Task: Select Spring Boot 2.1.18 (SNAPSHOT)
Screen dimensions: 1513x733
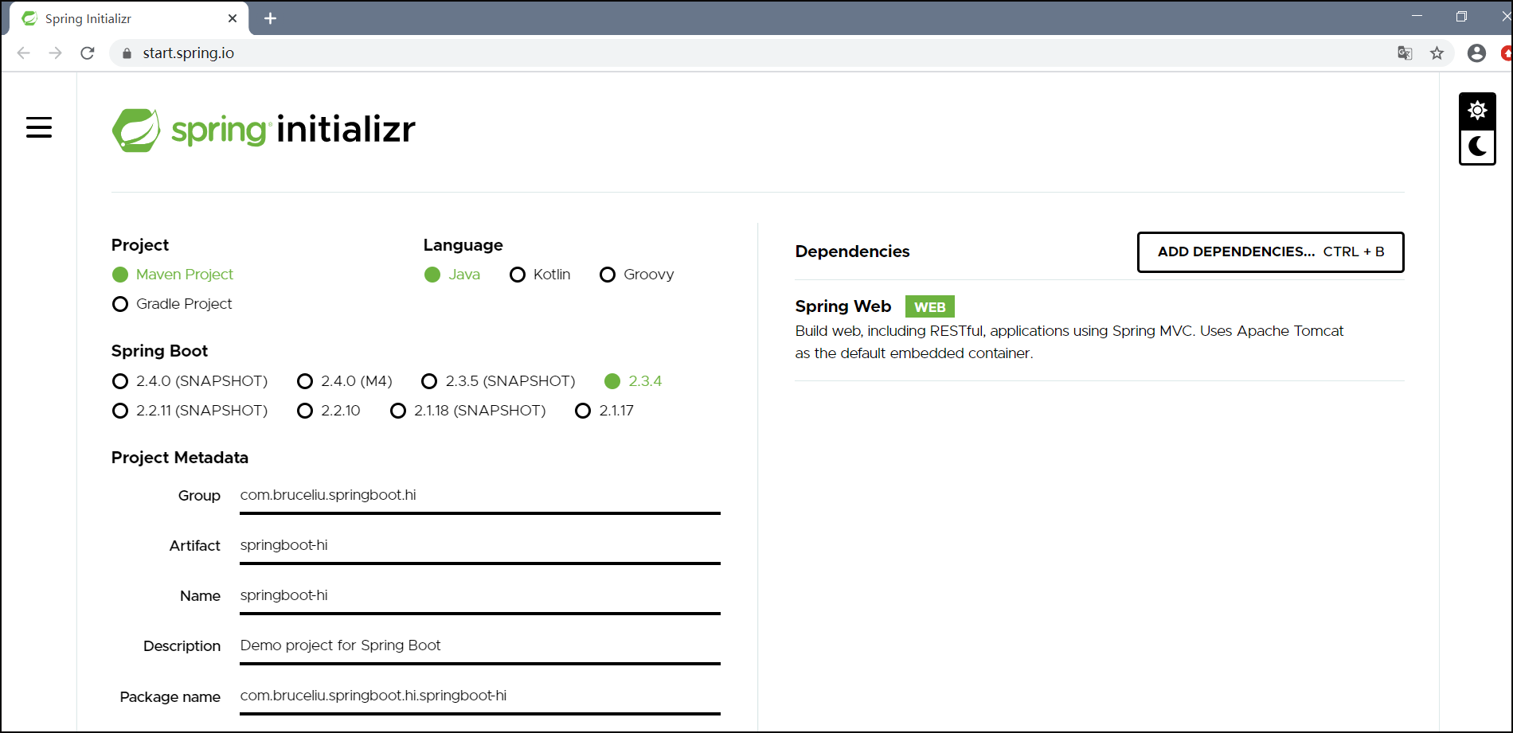Action: tap(467, 411)
